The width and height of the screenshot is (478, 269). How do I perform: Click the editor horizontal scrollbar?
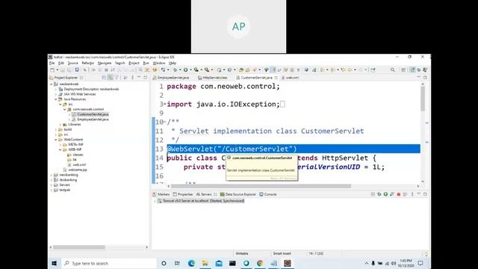pyautogui.click(x=261, y=186)
